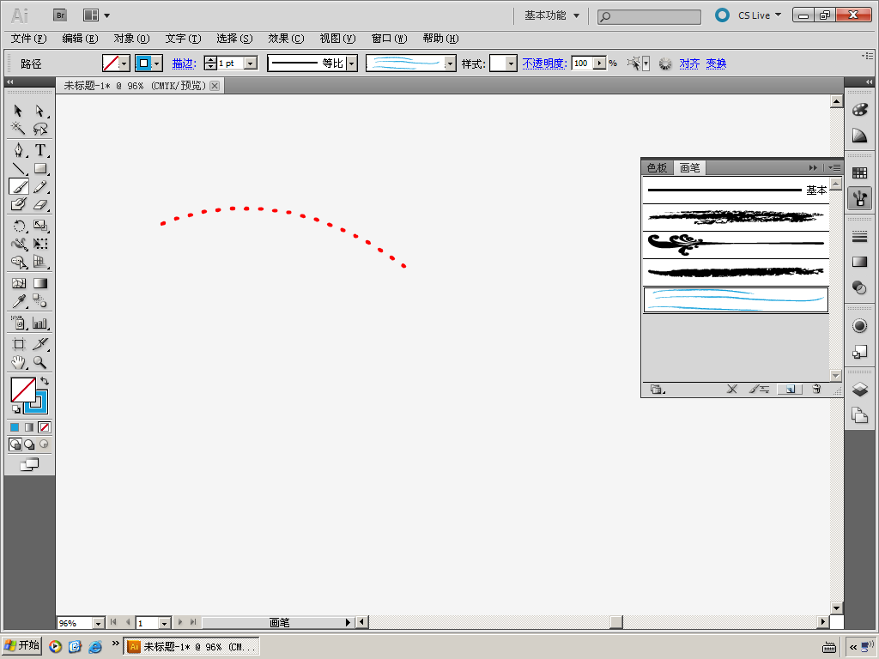879x659 pixels.
Task: Click the 不透明度 opacity link
Action: pyautogui.click(x=544, y=63)
